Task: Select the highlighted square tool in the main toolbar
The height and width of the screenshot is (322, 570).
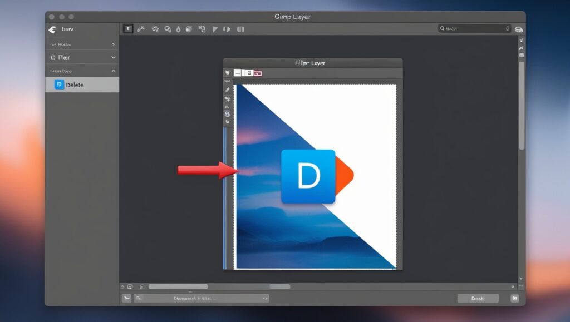Action: pyautogui.click(x=128, y=29)
